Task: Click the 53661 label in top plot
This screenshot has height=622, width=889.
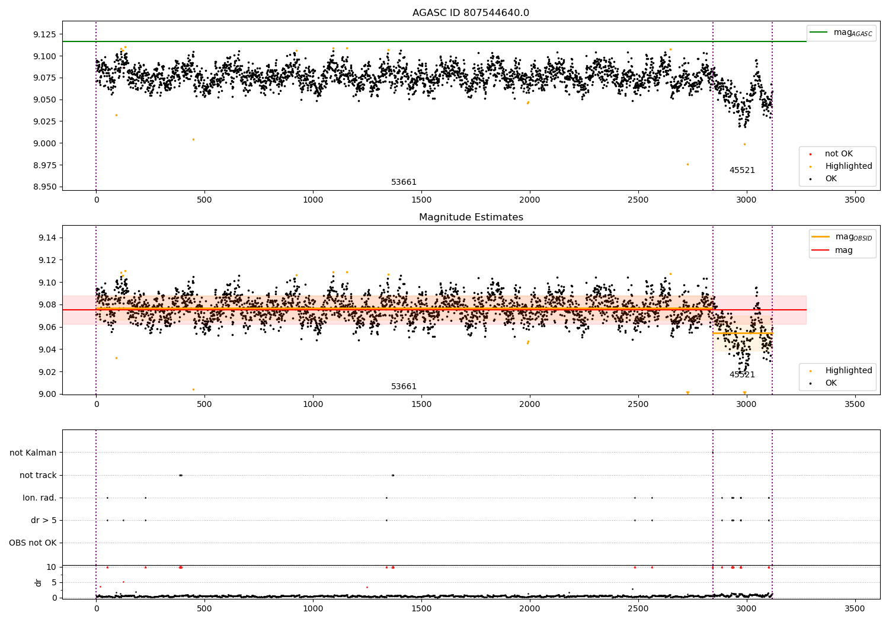Action: point(404,182)
